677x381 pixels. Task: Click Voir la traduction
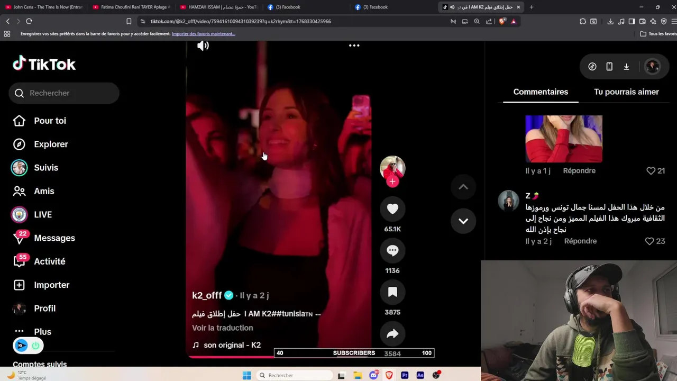click(x=223, y=328)
